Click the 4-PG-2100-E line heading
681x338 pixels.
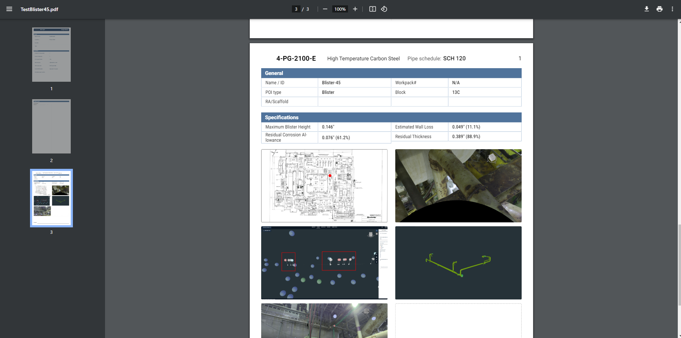click(x=296, y=59)
